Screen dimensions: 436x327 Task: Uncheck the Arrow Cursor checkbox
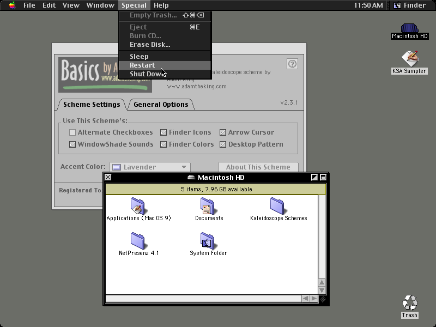pos(223,132)
